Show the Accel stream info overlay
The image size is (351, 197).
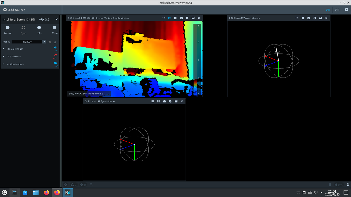click(314, 18)
